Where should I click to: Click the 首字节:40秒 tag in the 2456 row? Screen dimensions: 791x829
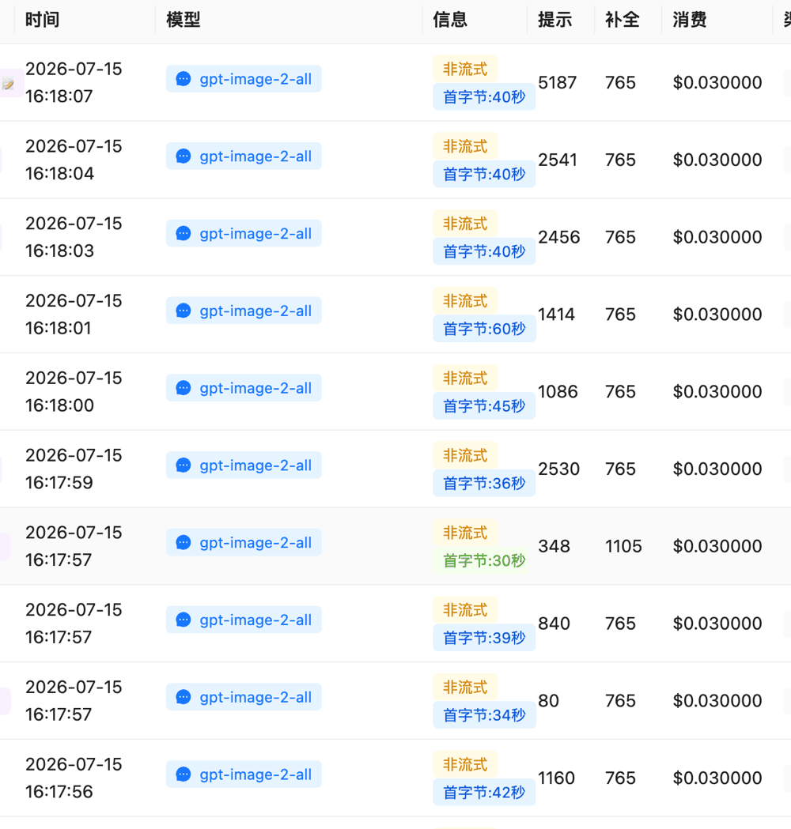484,251
